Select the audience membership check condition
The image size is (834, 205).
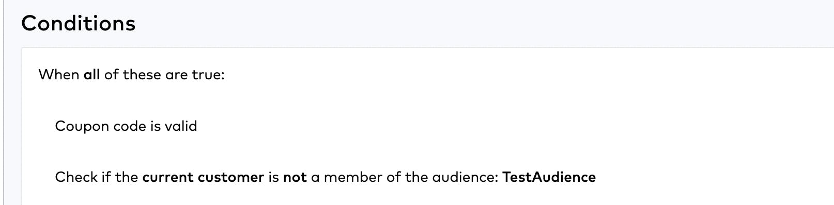325,177
